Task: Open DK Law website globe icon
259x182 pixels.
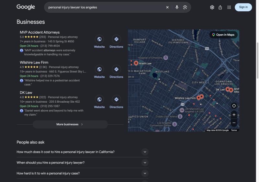Action: (x=99, y=99)
